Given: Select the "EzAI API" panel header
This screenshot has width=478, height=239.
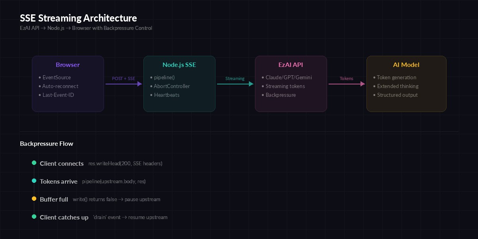Looking at the screenshot, I should click(x=291, y=65).
